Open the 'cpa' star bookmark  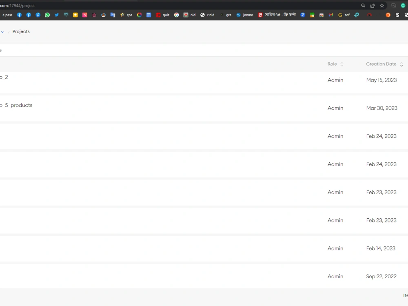(126, 15)
